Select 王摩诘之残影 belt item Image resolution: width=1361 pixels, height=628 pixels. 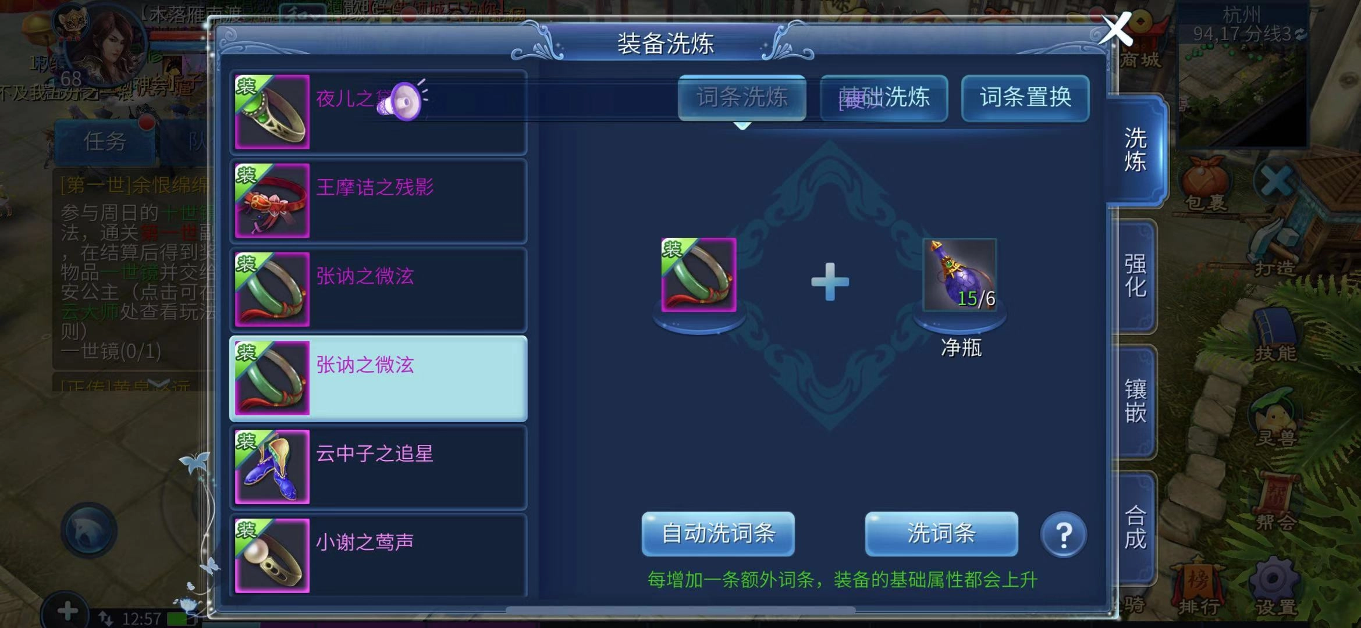pyautogui.click(x=379, y=201)
